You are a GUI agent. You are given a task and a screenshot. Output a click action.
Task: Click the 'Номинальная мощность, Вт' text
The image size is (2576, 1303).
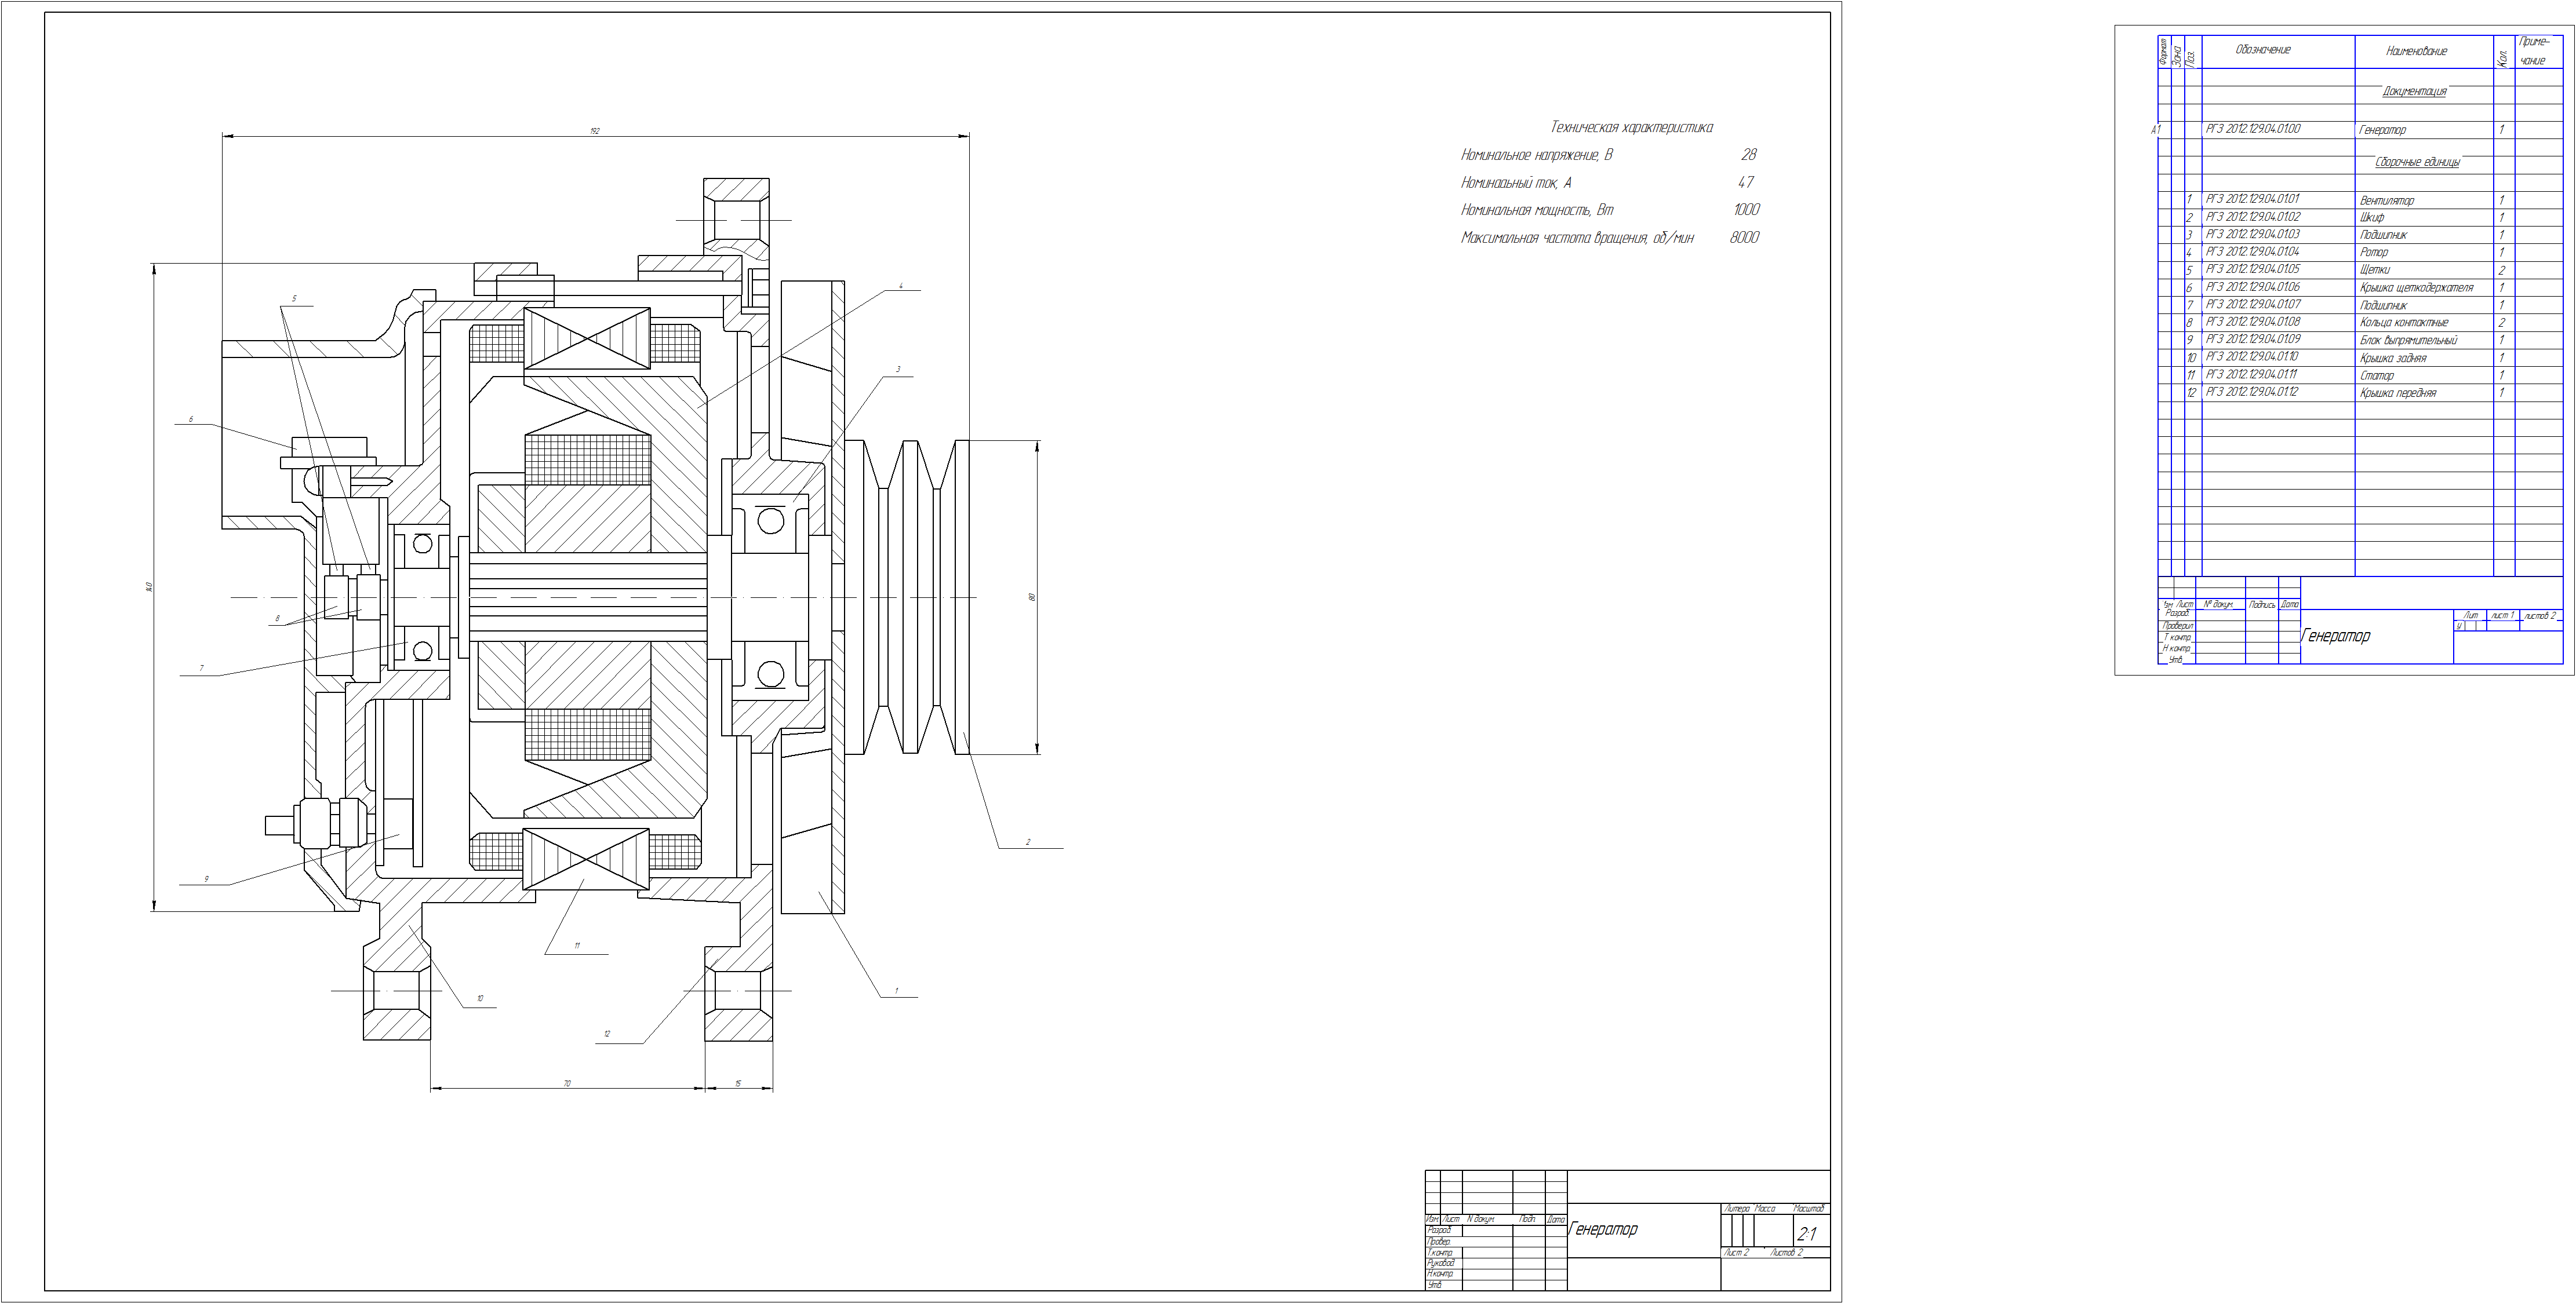pyautogui.click(x=1537, y=210)
